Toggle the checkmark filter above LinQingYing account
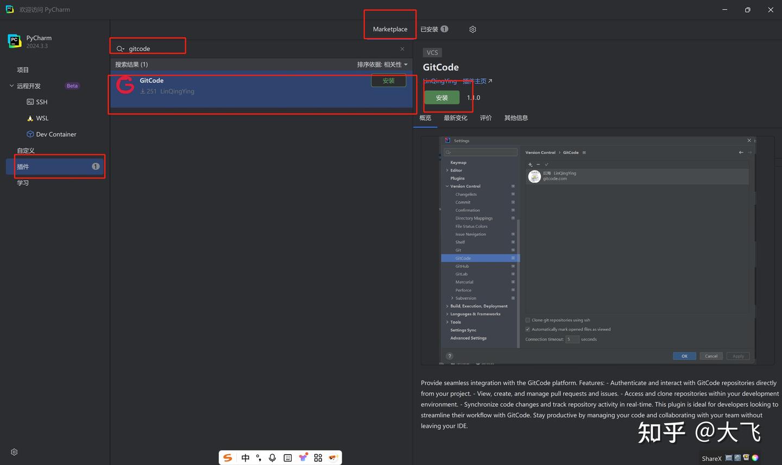The height and width of the screenshot is (465, 782). click(546, 164)
